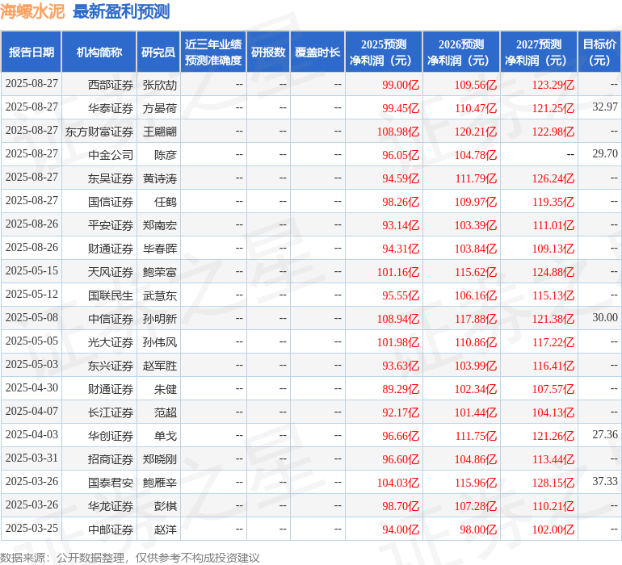Image resolution: width=622 pixels, height=565 pixels.
Task: Select institution 光大证券
Action: click(111, 342)
